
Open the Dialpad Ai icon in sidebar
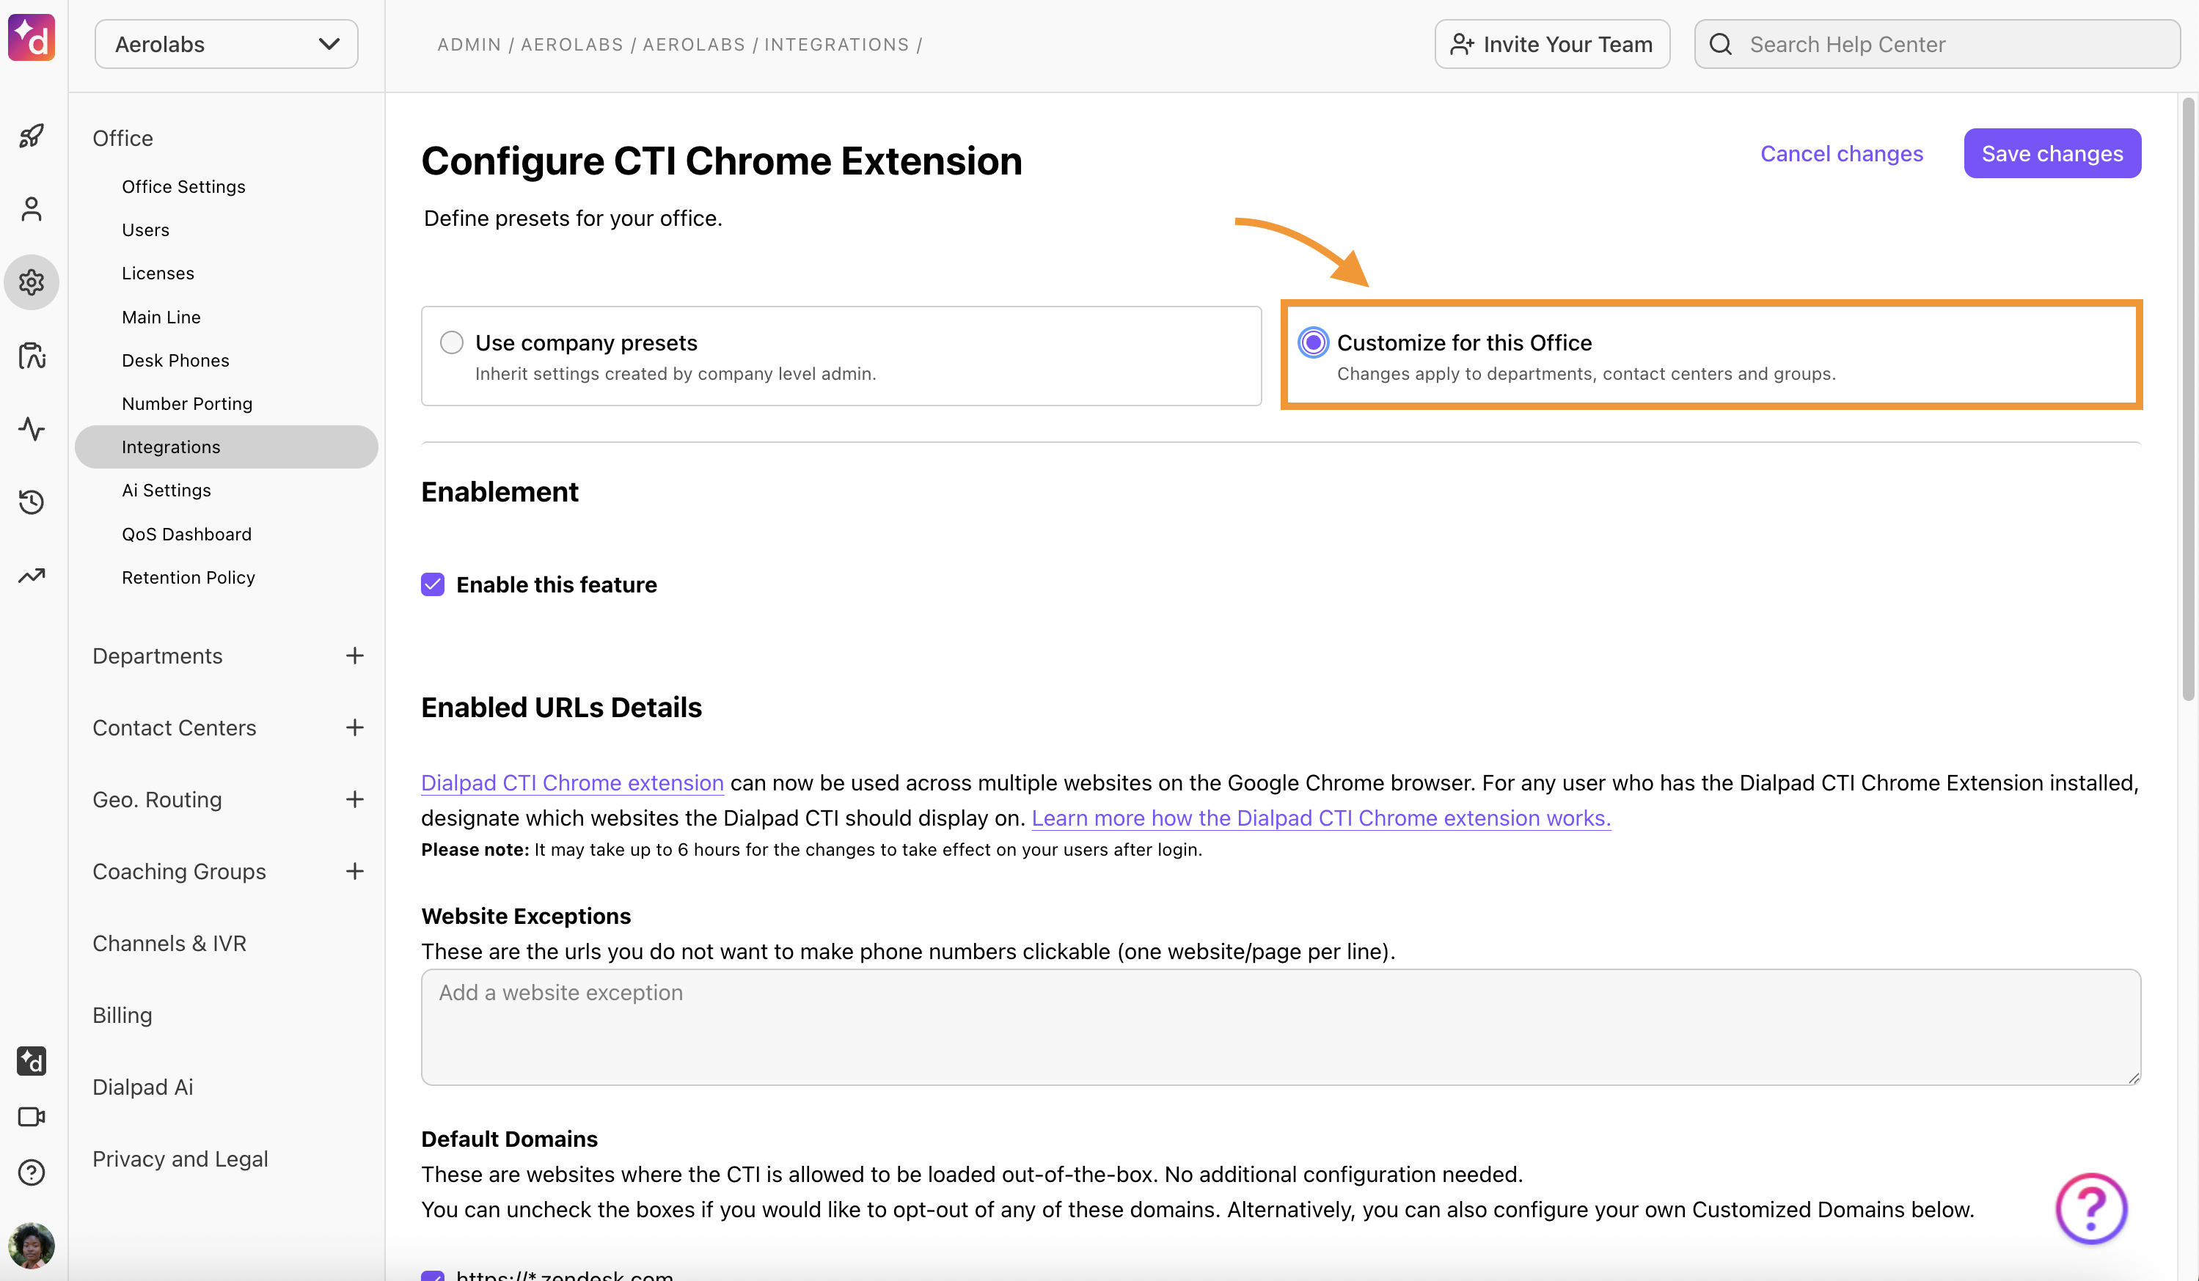pyautogui.click(x=32, y=1061)
